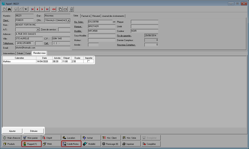Click the double red rewind arrows
249x149 pixels.
pos(54,9)
